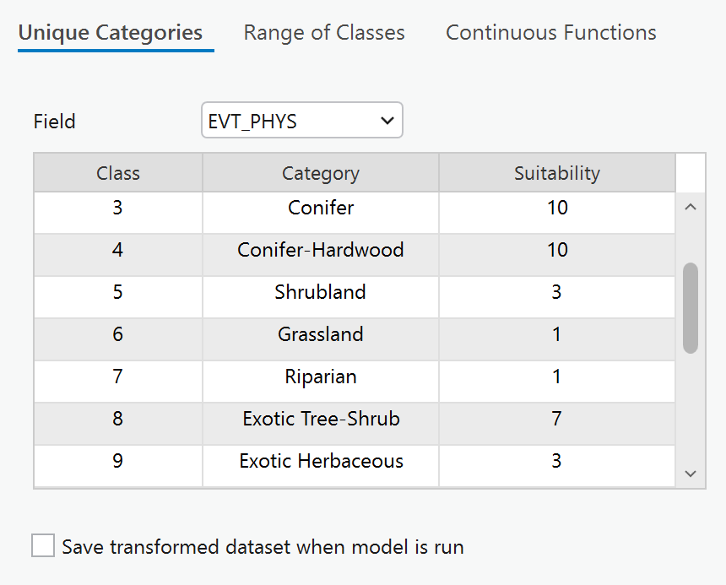Select the Unique Categories tab

point(111,33)
